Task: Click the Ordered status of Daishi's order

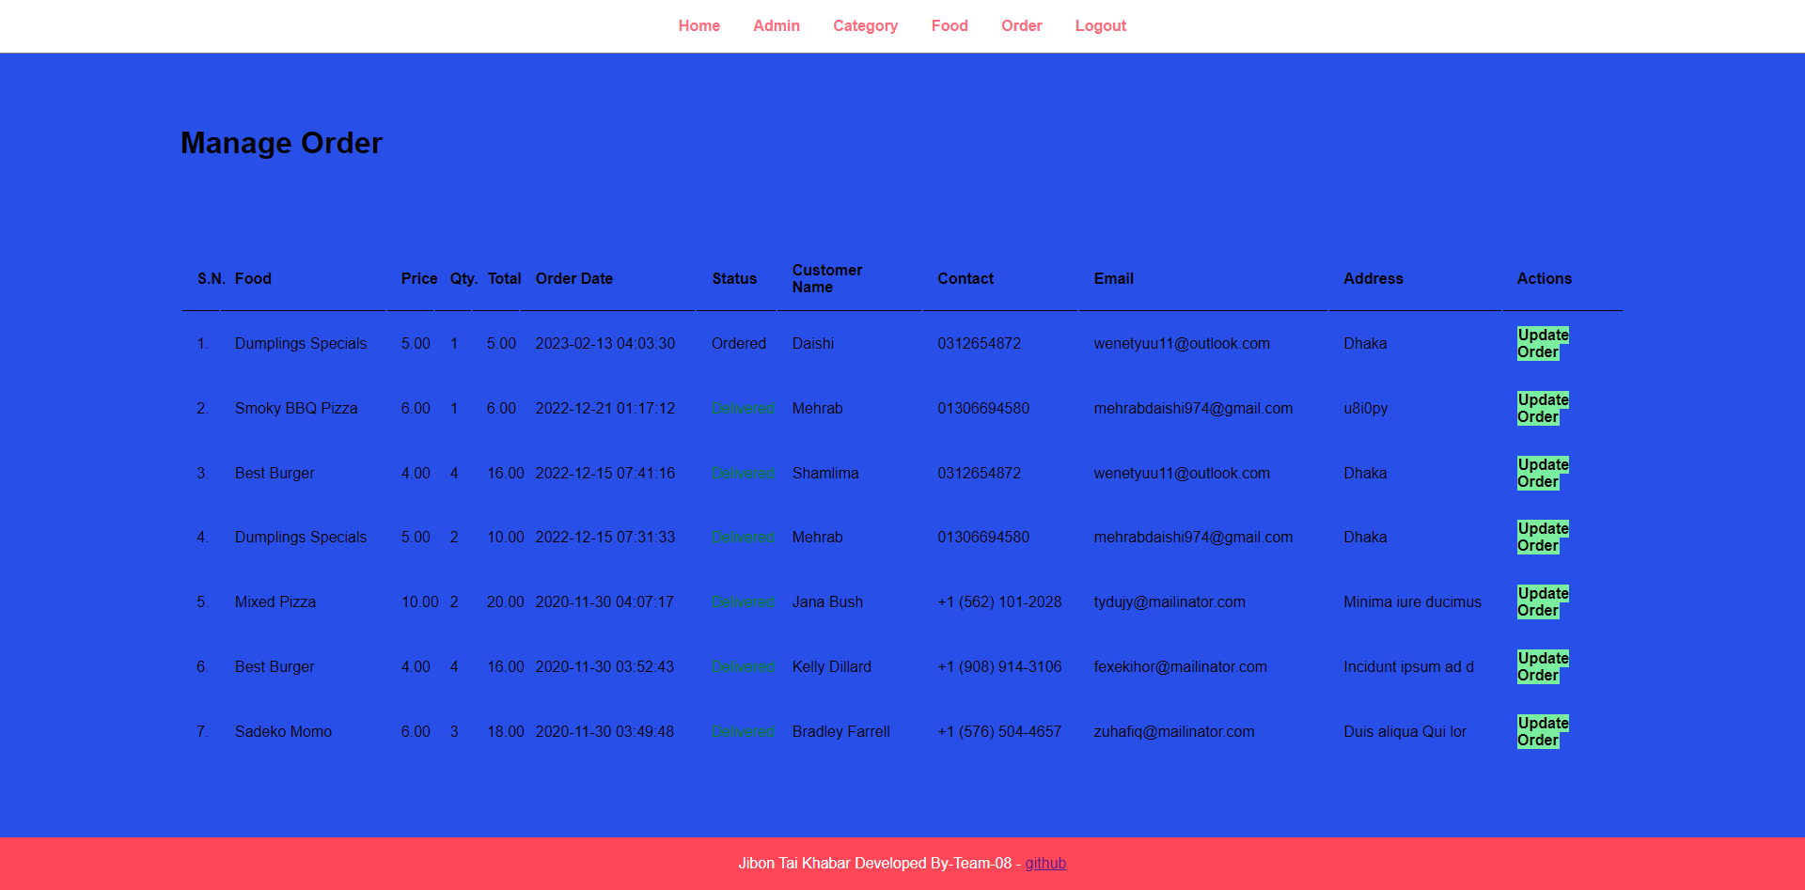Action: [x=738, y=343]
